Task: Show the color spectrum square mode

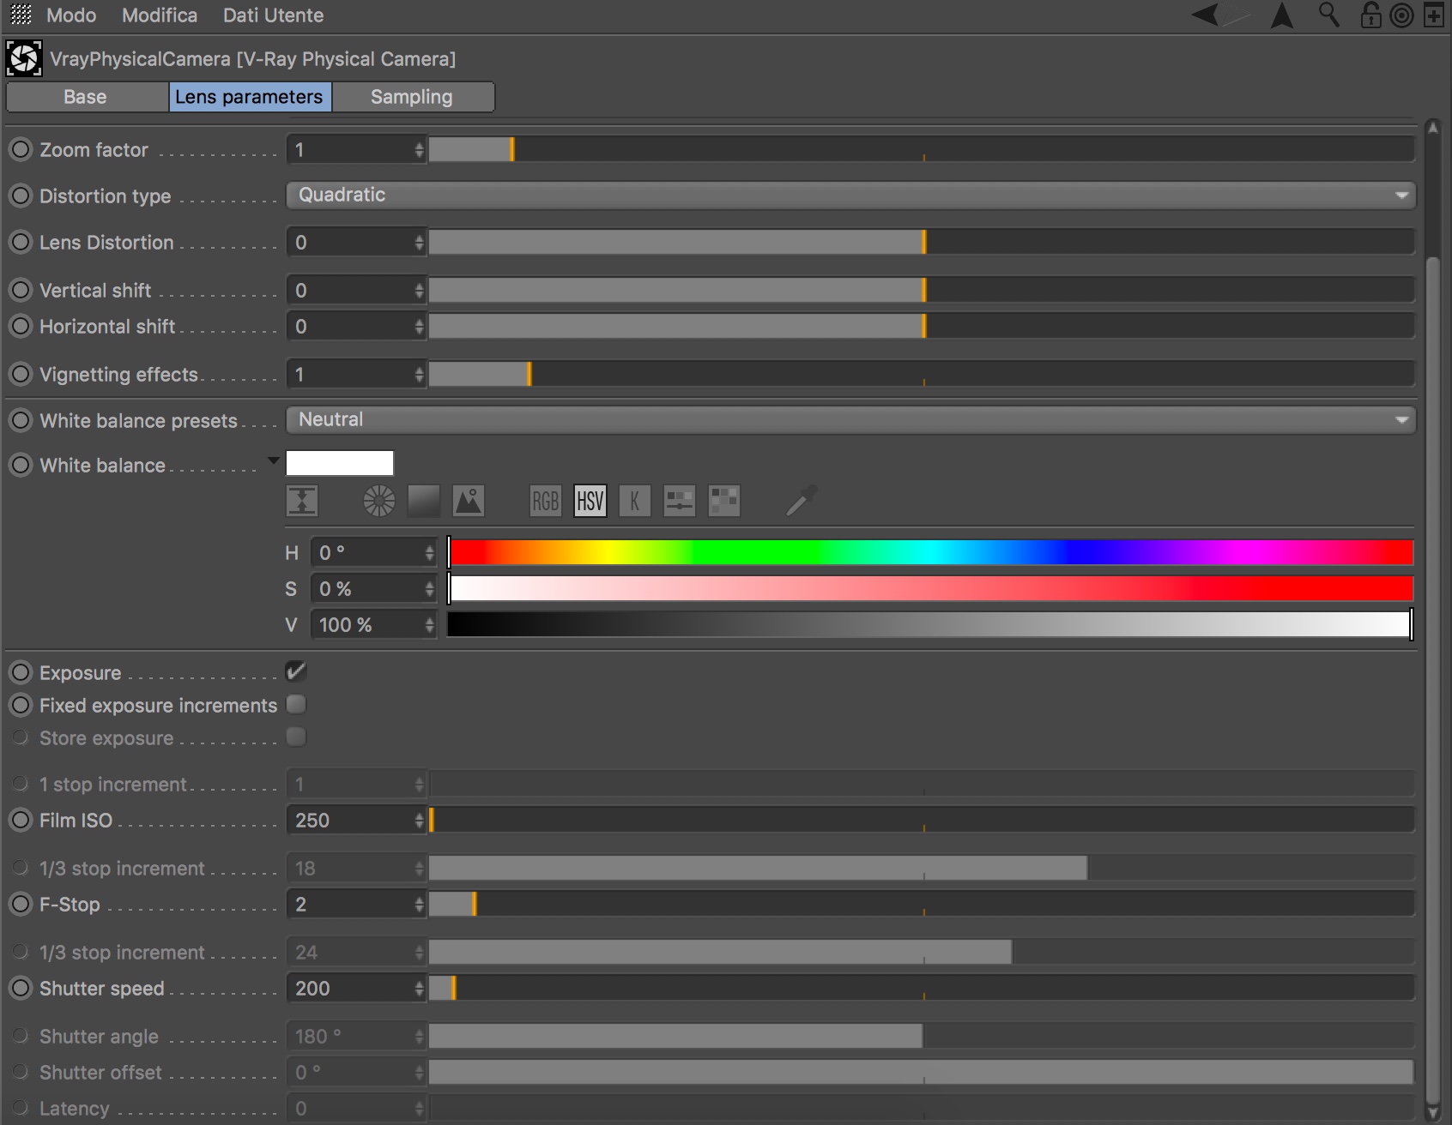Action: [x=423, y=501]
